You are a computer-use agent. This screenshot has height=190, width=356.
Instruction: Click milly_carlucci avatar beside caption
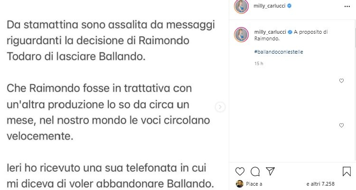tap(241, 35)
